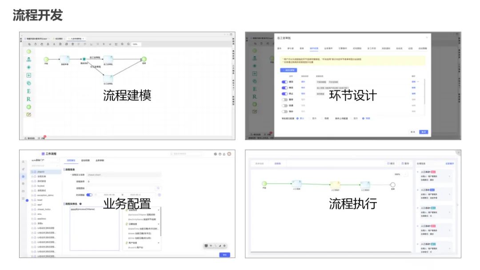
Task: Click the plus icon in the floating mini toolbar
Action: (211, 246)
